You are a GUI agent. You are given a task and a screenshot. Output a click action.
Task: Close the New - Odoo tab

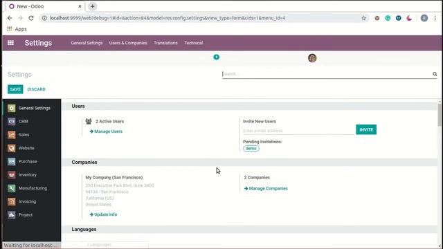(80, 6)
